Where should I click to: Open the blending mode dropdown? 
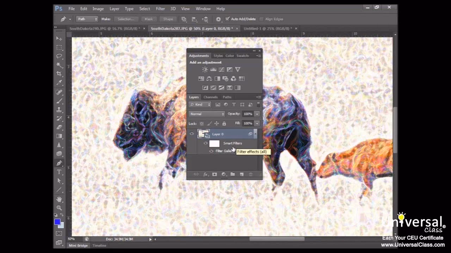(206, 114)
